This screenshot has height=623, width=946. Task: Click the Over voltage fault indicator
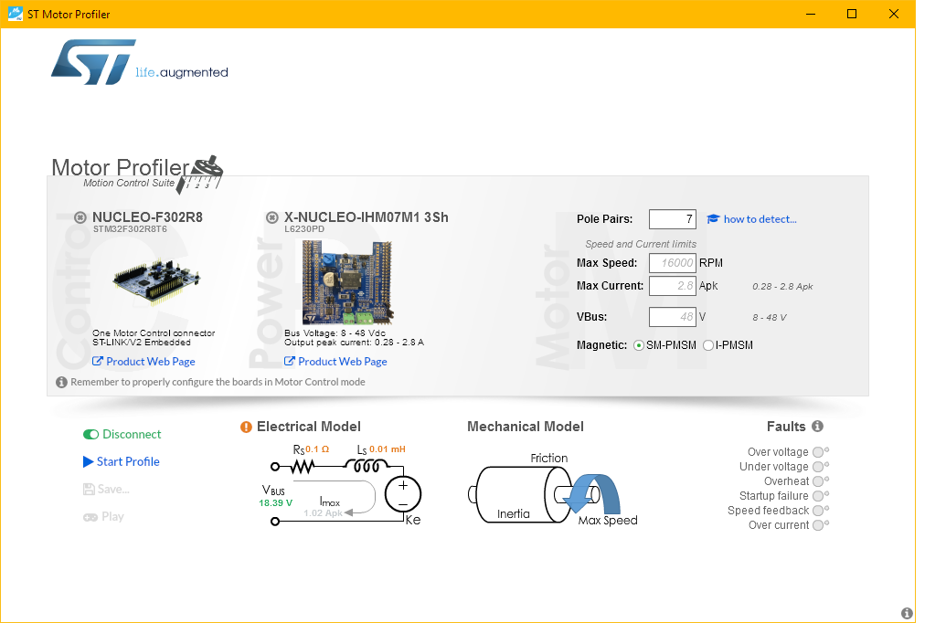tap(818, 452)
